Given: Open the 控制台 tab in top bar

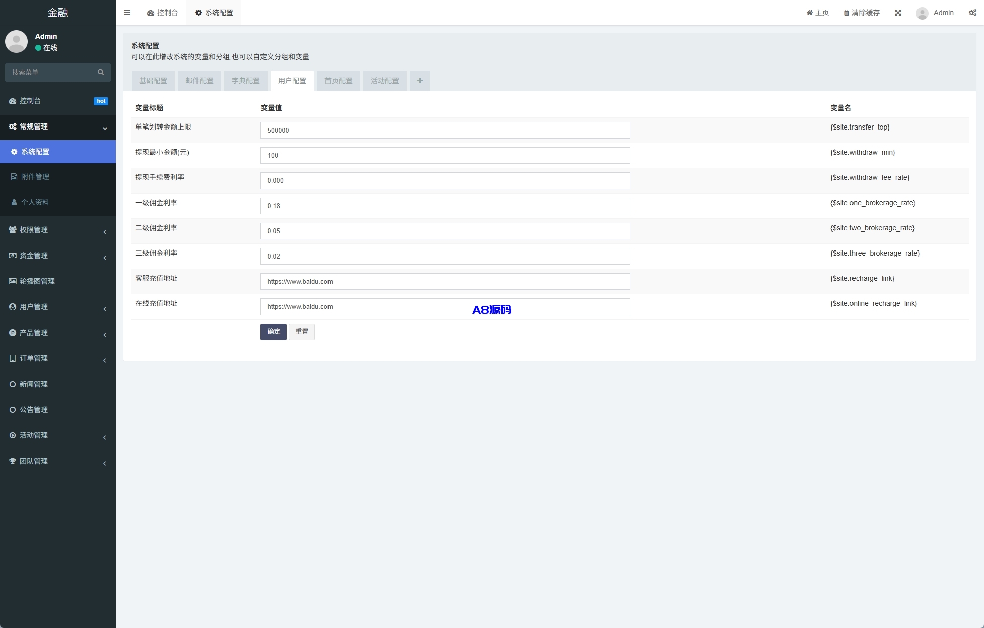Looking at the screenshot, I should pyautogui.click(x=163, y=13).
